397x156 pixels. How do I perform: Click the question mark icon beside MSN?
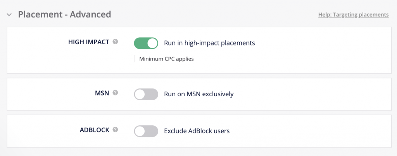coord(115,93)
